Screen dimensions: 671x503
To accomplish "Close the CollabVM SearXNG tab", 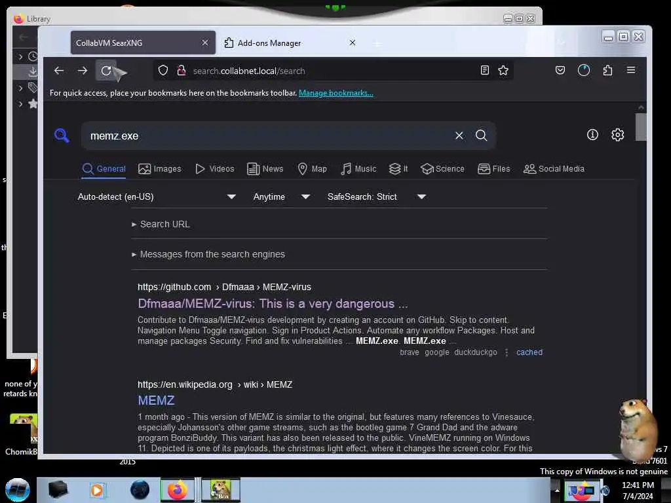I will (205, 43).
